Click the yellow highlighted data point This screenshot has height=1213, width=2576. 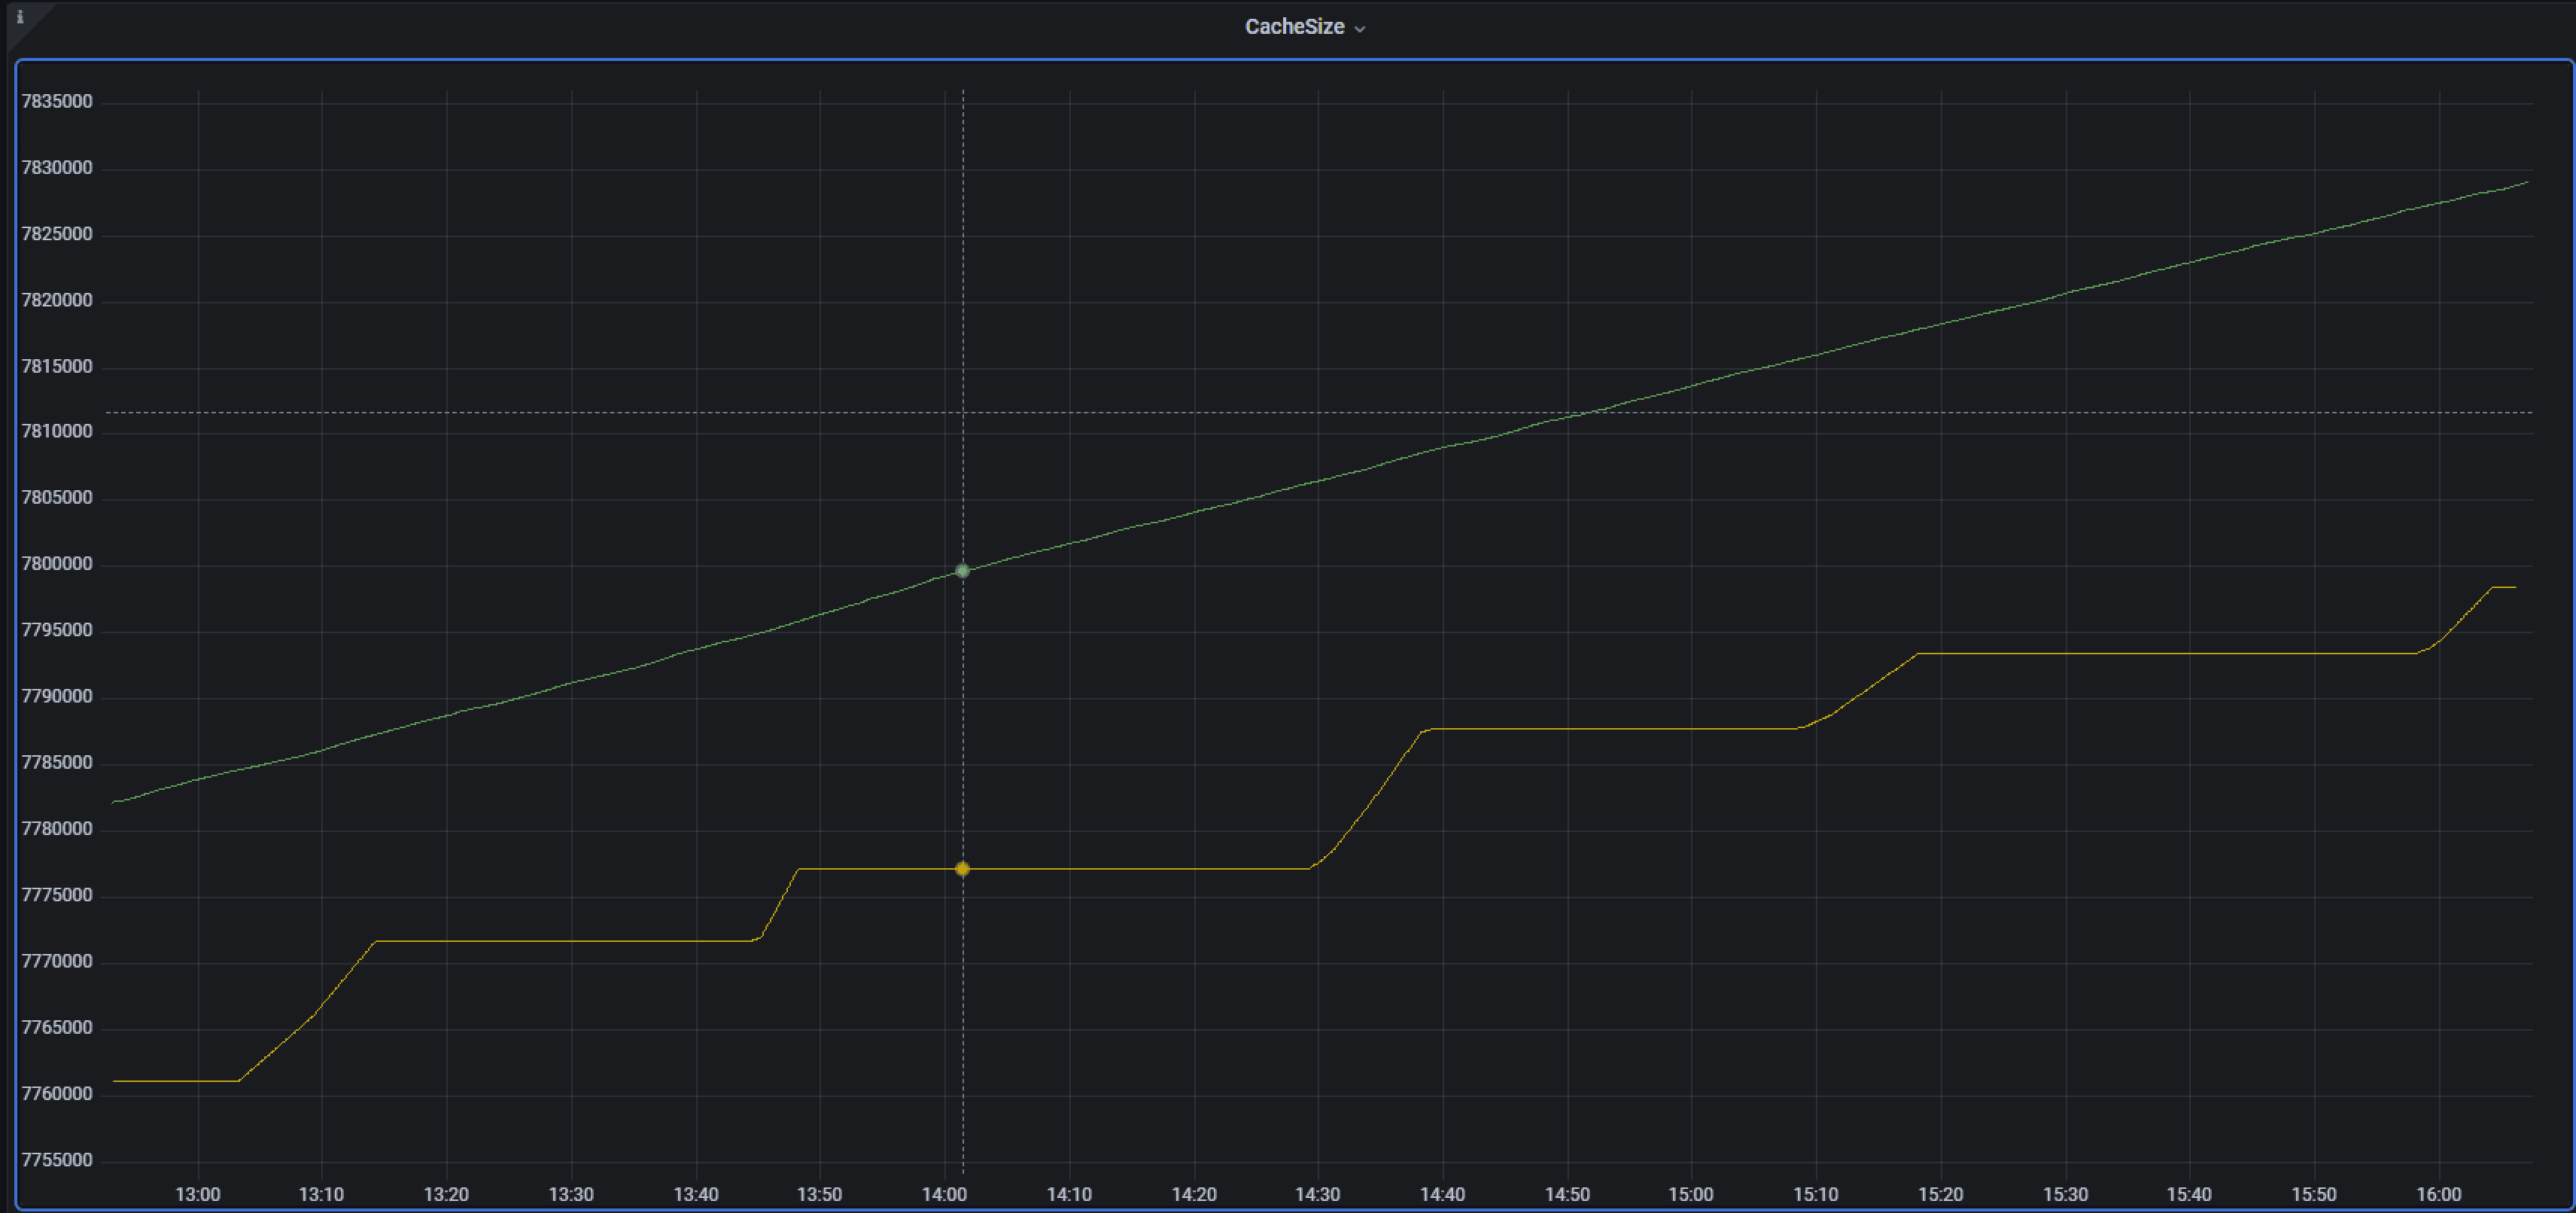pos(962,869)
